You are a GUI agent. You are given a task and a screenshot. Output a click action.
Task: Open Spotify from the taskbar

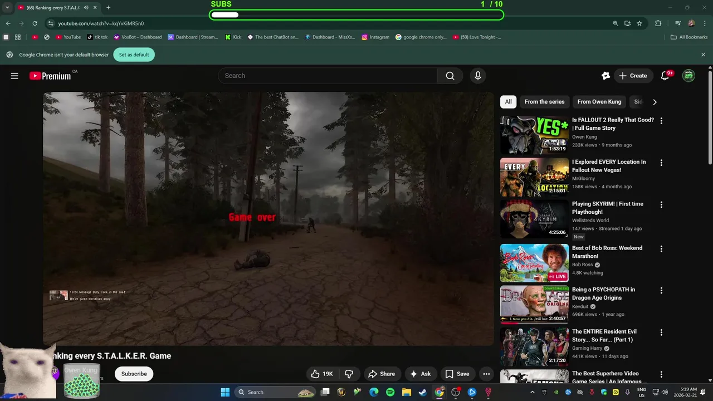point(390,392)
